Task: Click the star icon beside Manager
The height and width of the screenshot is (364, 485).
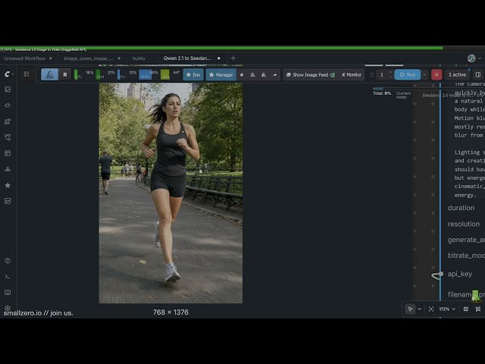Action: coord(242,74)
